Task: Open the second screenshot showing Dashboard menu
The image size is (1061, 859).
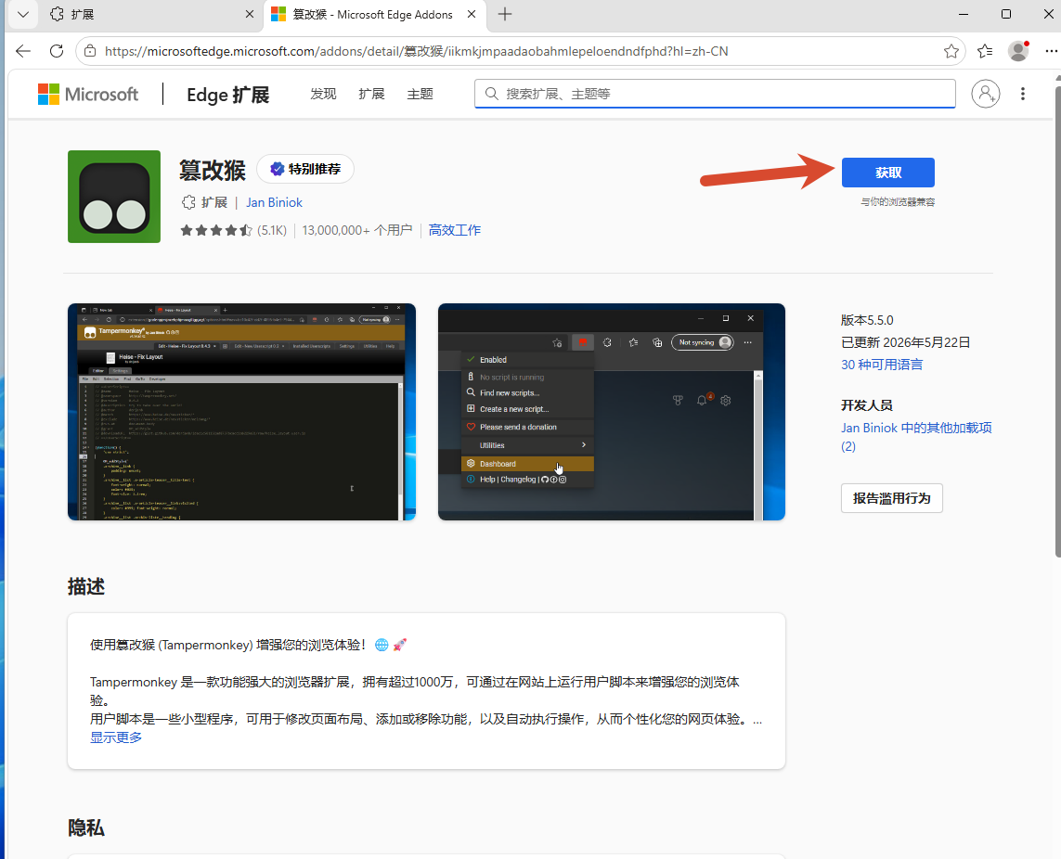Action: click(x=612, y=412)
